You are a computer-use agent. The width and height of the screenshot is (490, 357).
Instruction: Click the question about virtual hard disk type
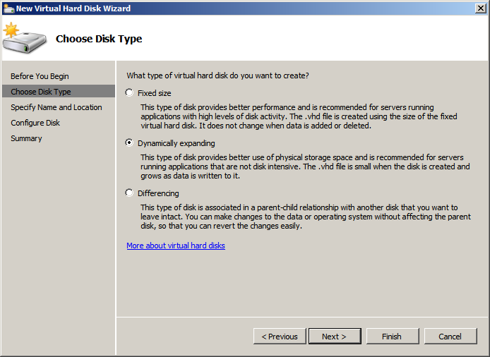[x=217, y=75]
